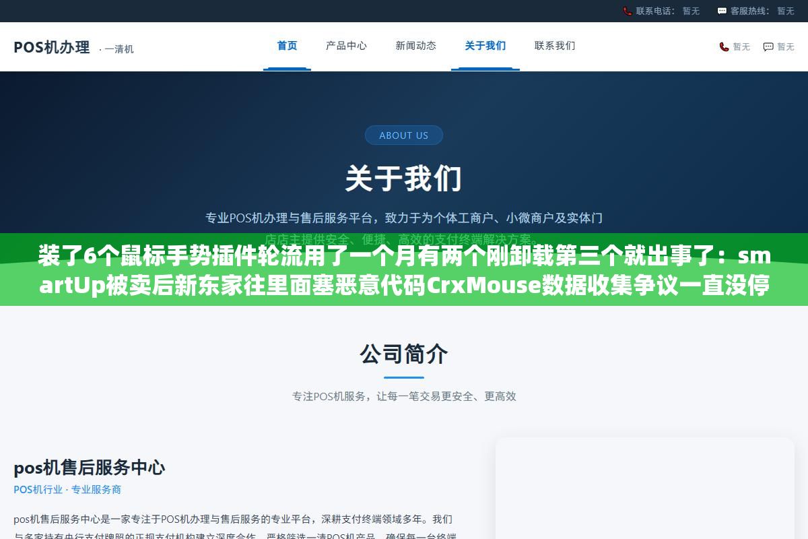The image size is (808, 539).
Task: Click the POS机行业 · 专业服务商 link
Action: coord(67,490)
